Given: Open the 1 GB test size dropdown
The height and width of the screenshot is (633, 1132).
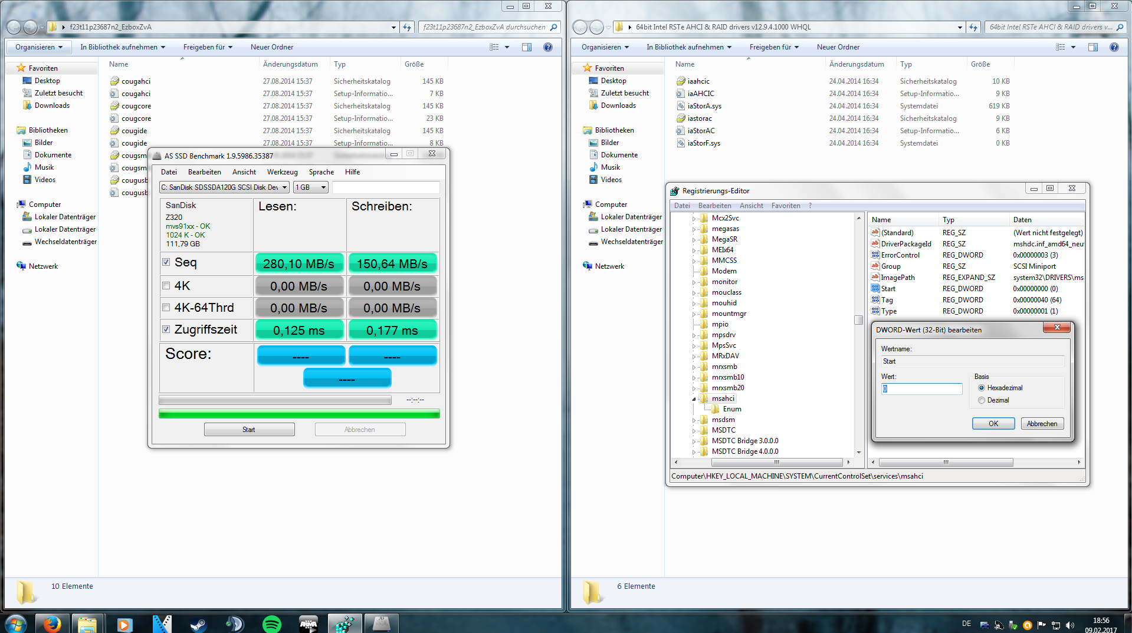Looking at the screenshot, I should pos(311,187).
